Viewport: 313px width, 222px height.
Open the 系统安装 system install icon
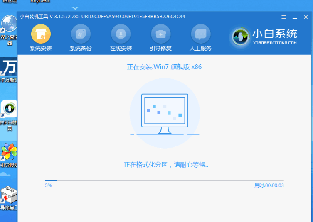click(x=41, y=34)
